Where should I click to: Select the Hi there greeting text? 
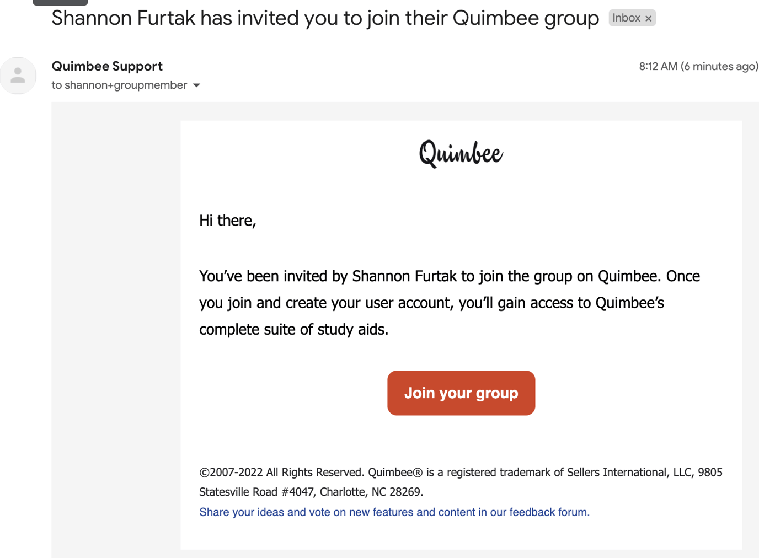click(x=227, y=221)
